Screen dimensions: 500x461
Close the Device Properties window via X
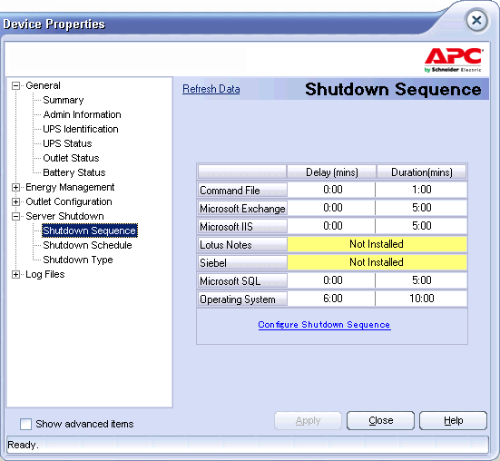click(x=476, y=21)
